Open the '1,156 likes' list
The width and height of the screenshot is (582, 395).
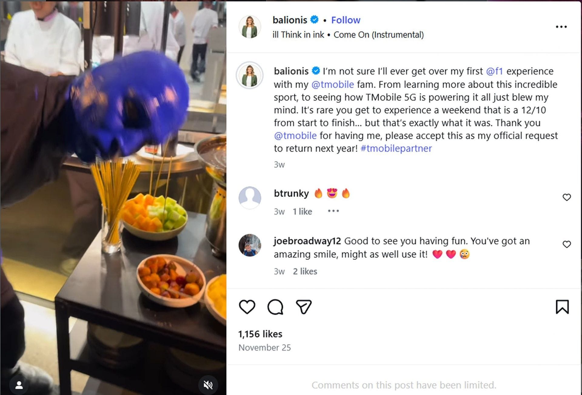259,334
